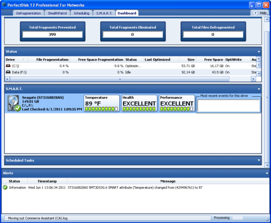
Task: Select the Data (F:\) drive icon
Action: click(x=8, y=72)
